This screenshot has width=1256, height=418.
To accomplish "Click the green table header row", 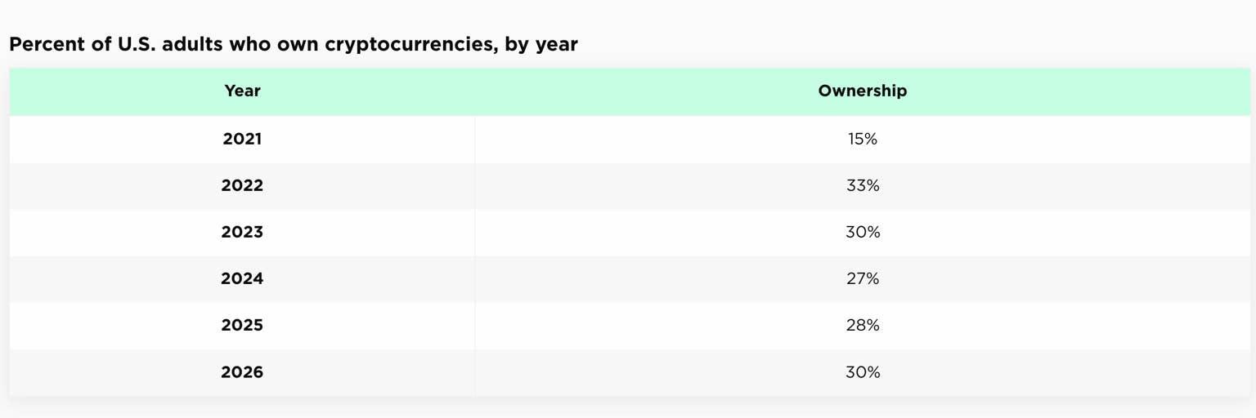I will [630, 91].
